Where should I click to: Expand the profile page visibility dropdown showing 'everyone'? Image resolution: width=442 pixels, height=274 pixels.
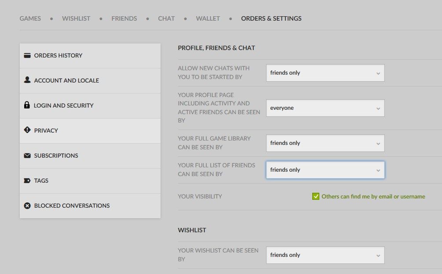click(325, 108)
